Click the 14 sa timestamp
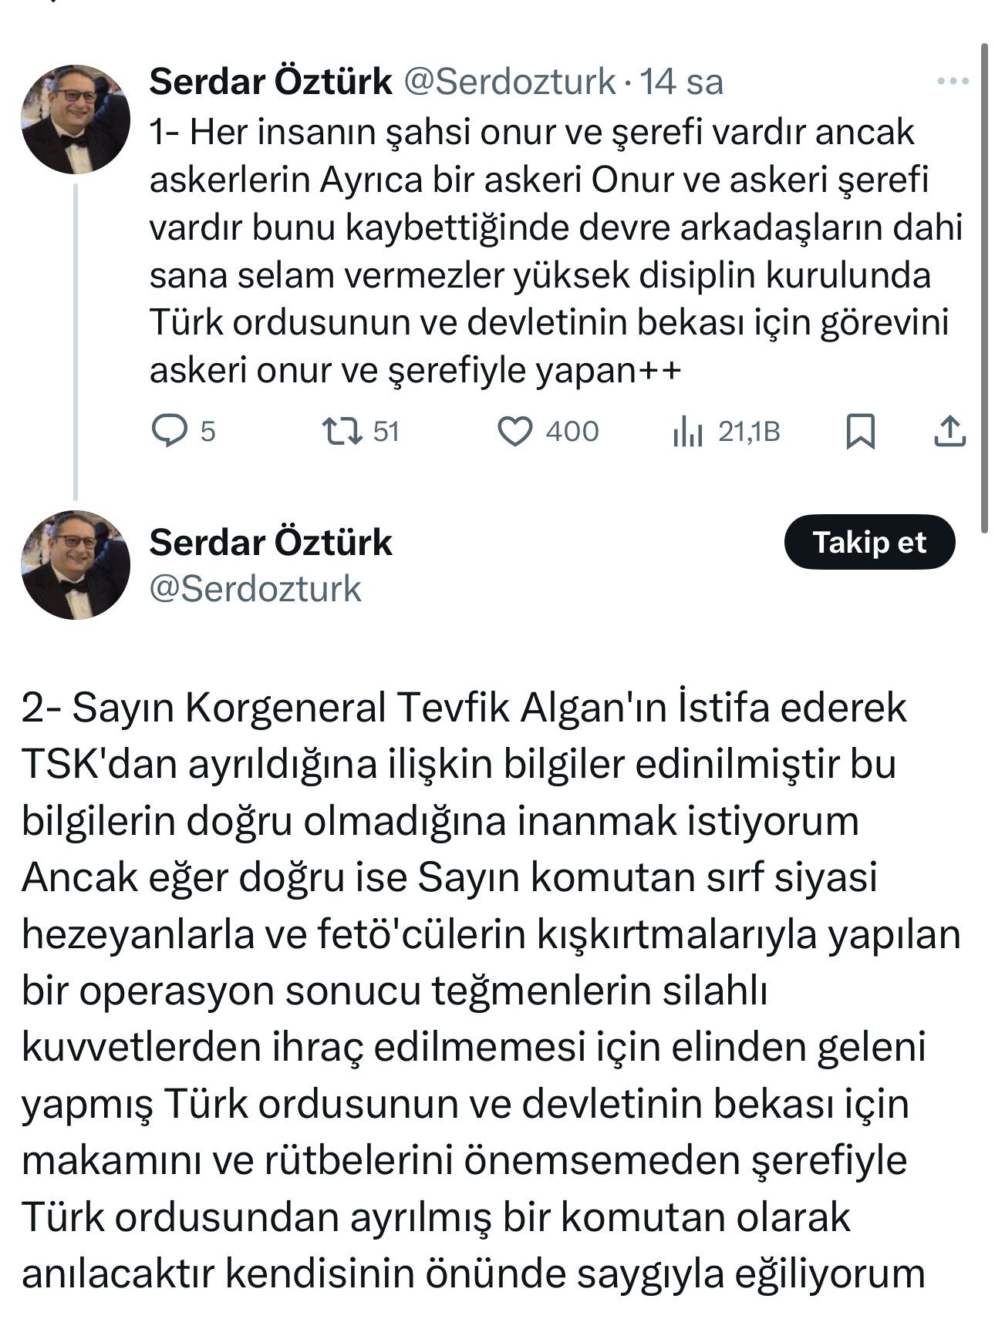Viewport: 995px width, 1329px height. (x=682, y=81)
